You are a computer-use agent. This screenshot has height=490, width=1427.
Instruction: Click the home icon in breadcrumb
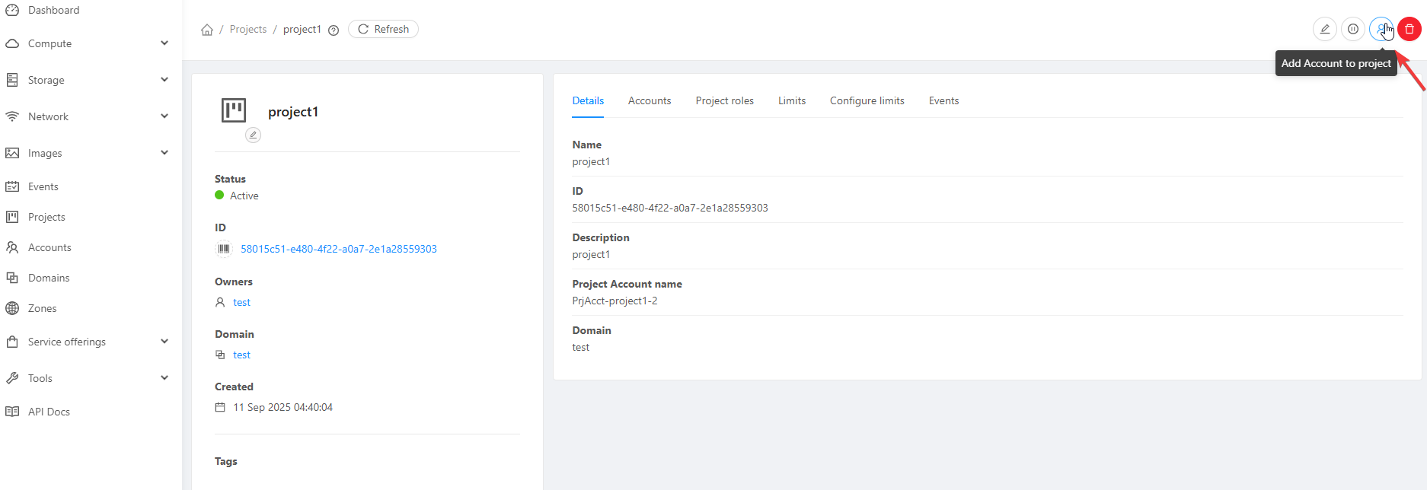(x=207, y=30)
